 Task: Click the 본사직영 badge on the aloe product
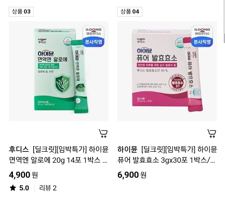click(94, 42)
